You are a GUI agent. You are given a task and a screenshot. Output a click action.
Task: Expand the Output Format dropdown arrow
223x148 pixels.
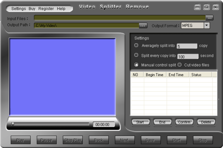tap(207, 26)
